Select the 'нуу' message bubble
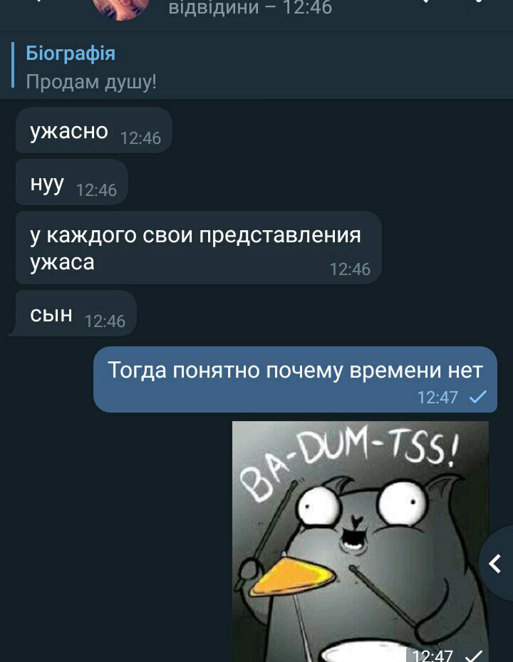 tap(72, 182)
